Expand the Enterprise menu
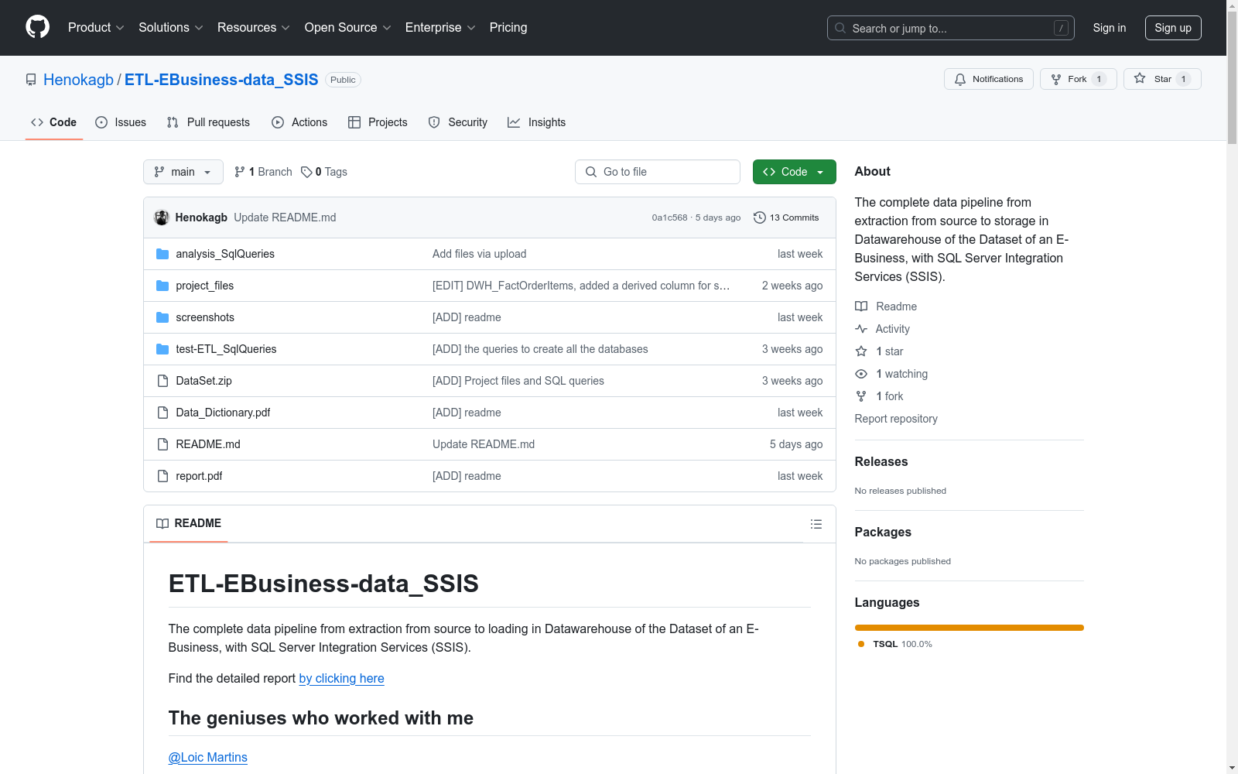 pos(440,28)
